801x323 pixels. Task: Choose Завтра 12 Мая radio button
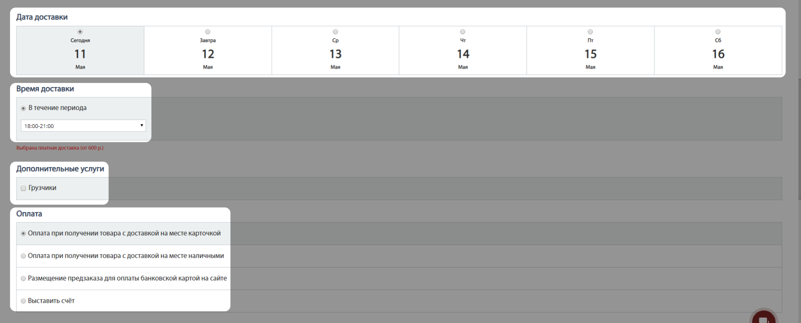click(208, 32)
